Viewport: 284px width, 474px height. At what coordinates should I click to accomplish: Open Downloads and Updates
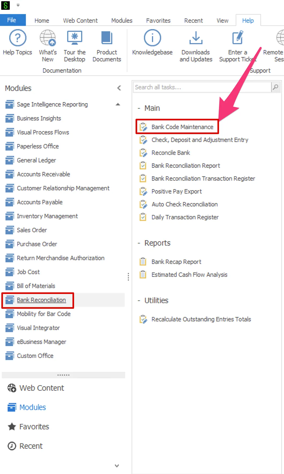click(x=196, y=38)
